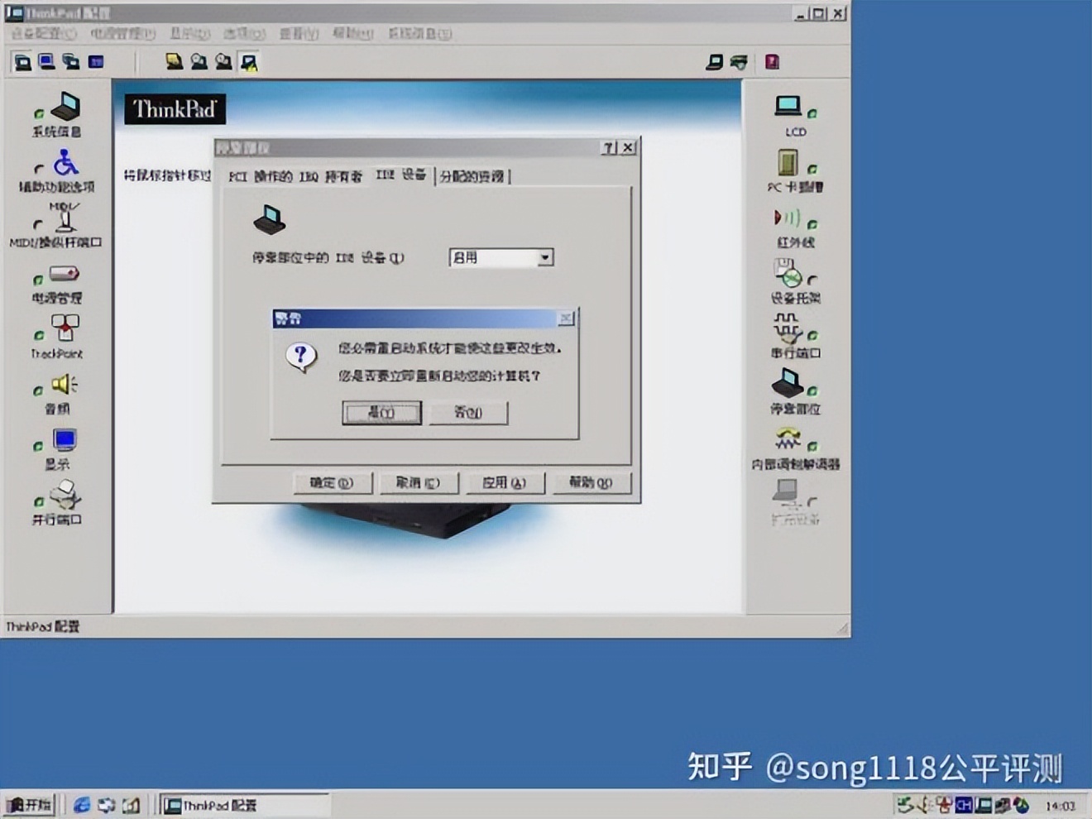
Task: Click the 取消 button in the docking dialog
Action: pyautogui.click(x=418, y=483)
